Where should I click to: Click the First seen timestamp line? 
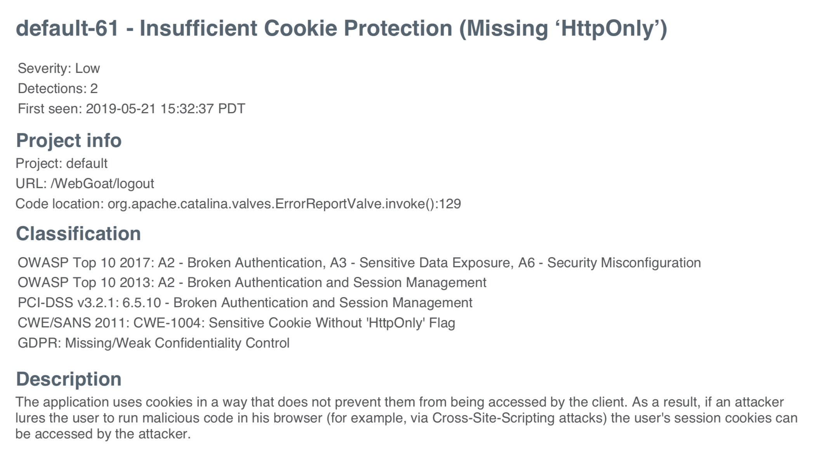(131, 109)
